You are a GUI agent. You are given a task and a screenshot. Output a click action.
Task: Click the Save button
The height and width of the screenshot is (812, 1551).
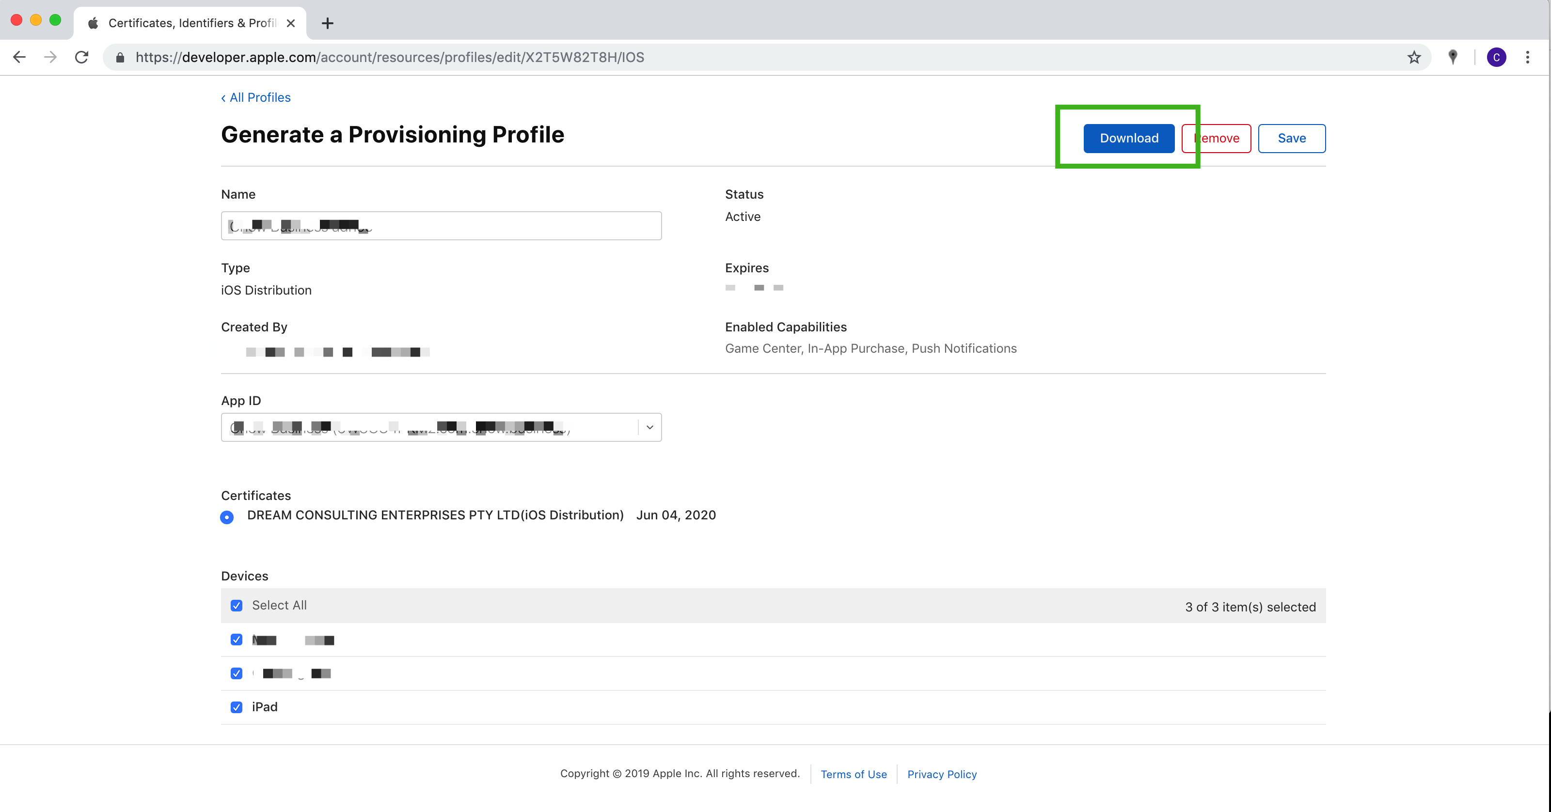(x=1292, y=139)
